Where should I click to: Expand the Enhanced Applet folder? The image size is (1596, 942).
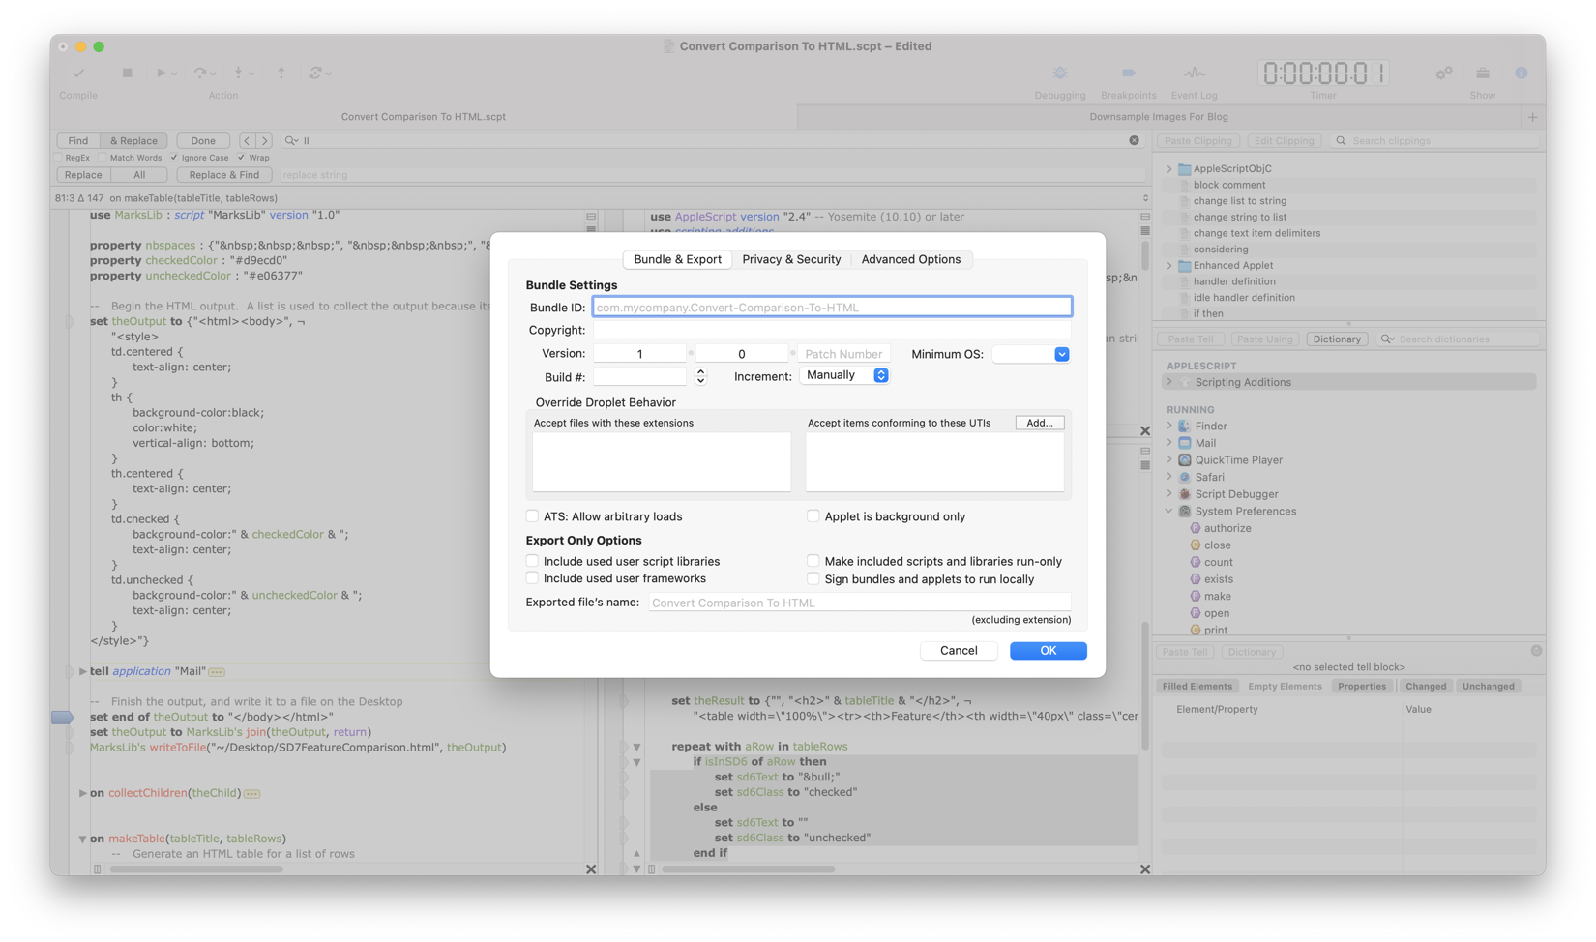click(1169, 265)
